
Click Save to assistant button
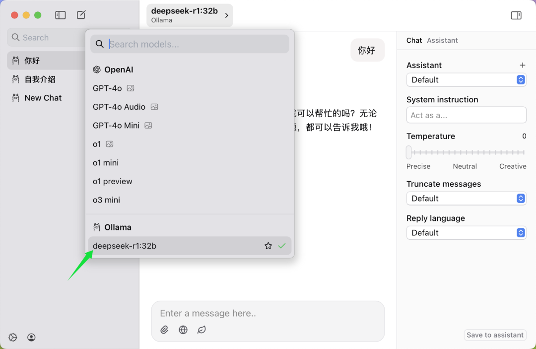(495, 335)
